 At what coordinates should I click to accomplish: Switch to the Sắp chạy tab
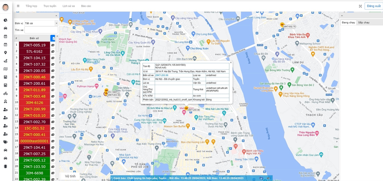pyautogui.click(x=364, y=22)
